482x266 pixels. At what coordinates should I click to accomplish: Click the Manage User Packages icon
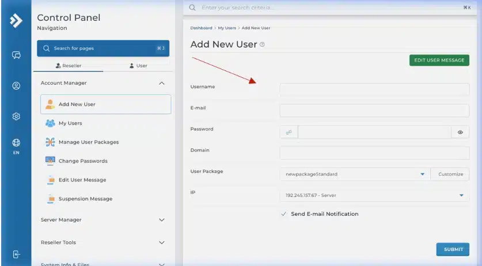50,142
